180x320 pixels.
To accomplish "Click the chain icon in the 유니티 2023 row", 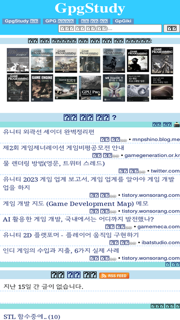I will pos(113,196).
